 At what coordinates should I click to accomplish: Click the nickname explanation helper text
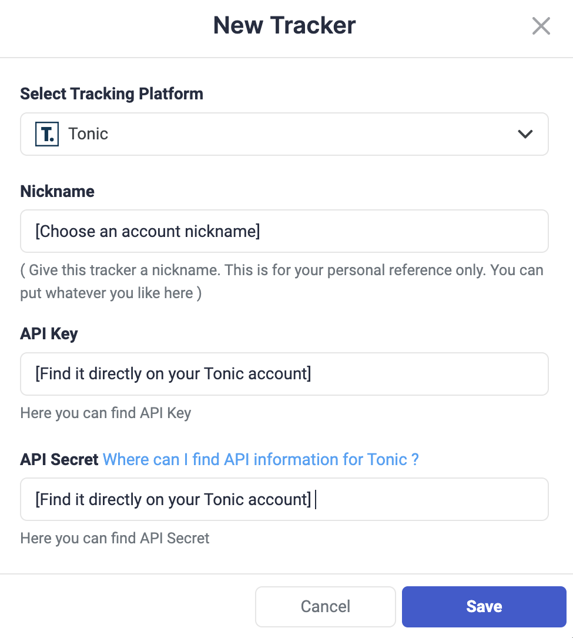[x=282, y=281]
